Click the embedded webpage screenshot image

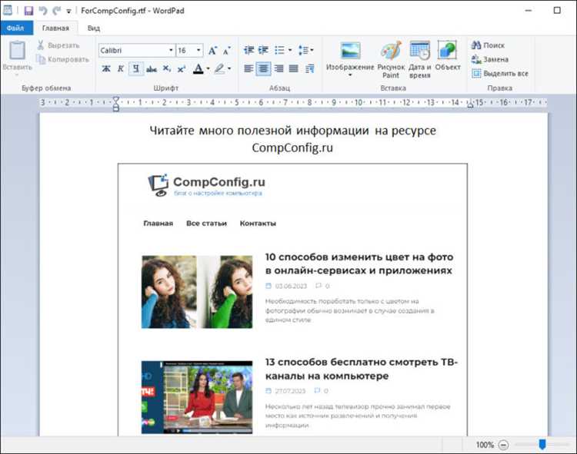(292, 300)
